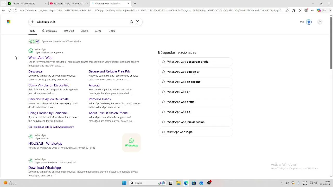Open Cómo Vincular un Dispositivo sublink

pos(49,85)
